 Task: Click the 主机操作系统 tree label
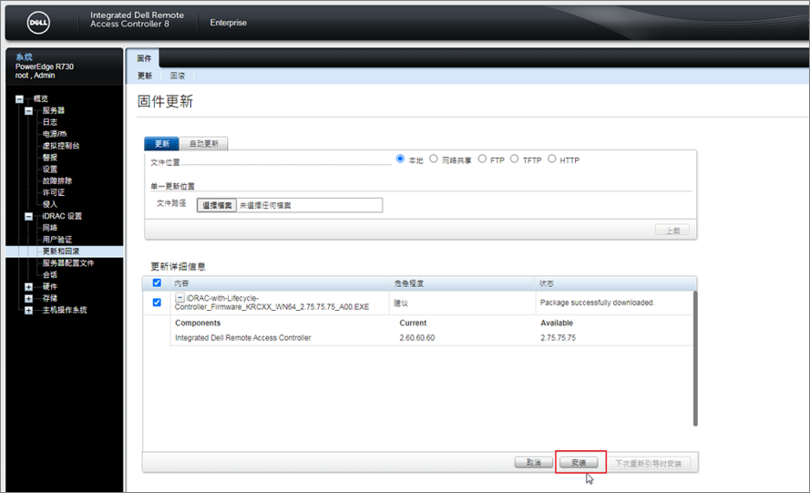pyautogui.click(x=65, y=310)
